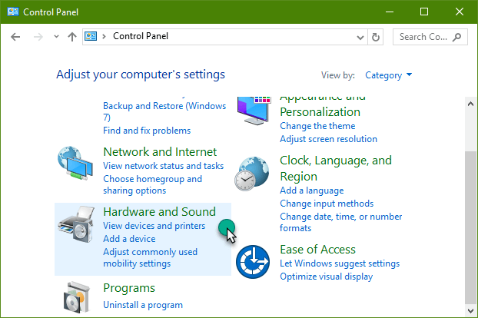This screenshot has height=318, width=478.
Task: Click the Clock, Language, and Region globe icon
Action: tap(252, 174)
